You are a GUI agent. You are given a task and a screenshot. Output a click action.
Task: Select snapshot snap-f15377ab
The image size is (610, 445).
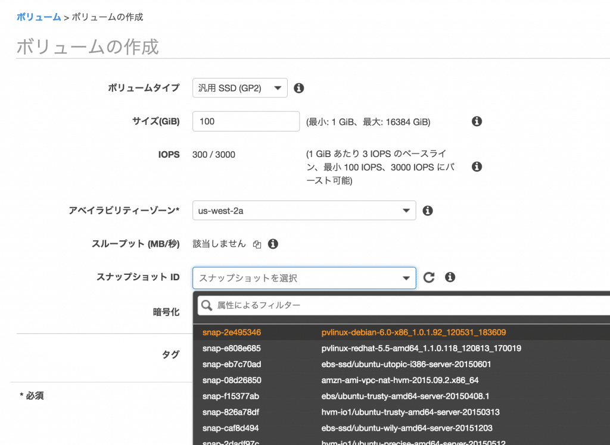click(402, 396)
